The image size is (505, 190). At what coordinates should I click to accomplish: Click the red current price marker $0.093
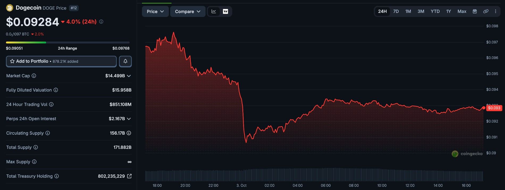point(494,108)
